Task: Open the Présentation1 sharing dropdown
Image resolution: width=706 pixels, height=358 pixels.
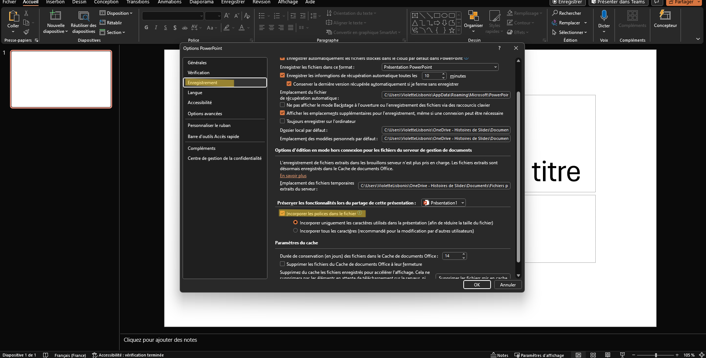Action: [x=444, y=203]
